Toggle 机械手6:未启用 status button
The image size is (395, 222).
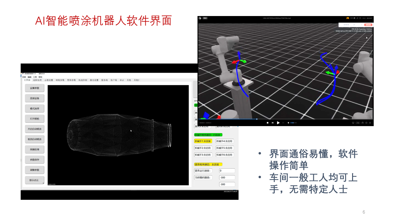(x=224, y=155)
